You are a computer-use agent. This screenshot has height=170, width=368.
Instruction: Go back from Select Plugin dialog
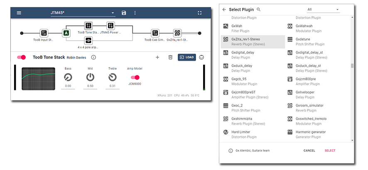pos(224,10)
